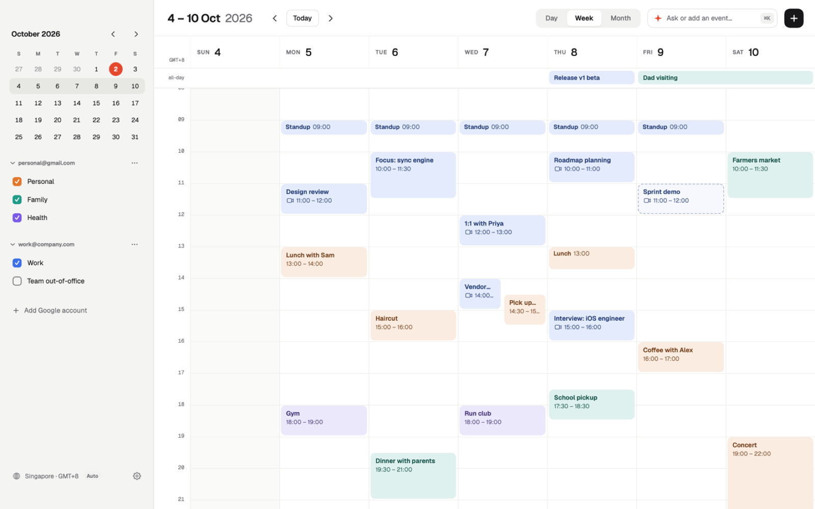Click the video icon on Roadmap planning event
The image size is (815, 509).
[558, 169]
